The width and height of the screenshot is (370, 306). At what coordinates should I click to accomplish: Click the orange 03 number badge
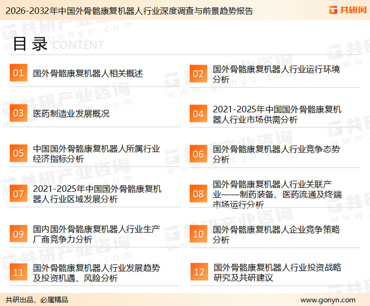pyautogui.click(x=18, y=113)
